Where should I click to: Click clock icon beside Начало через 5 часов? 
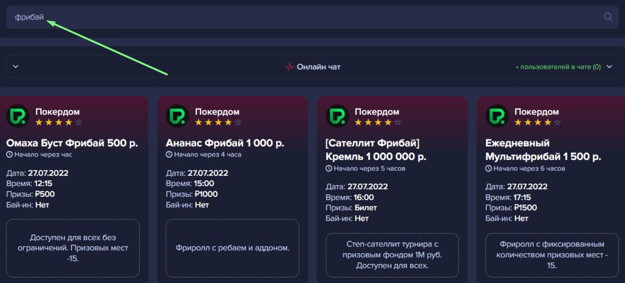click(x=329, y=168)
